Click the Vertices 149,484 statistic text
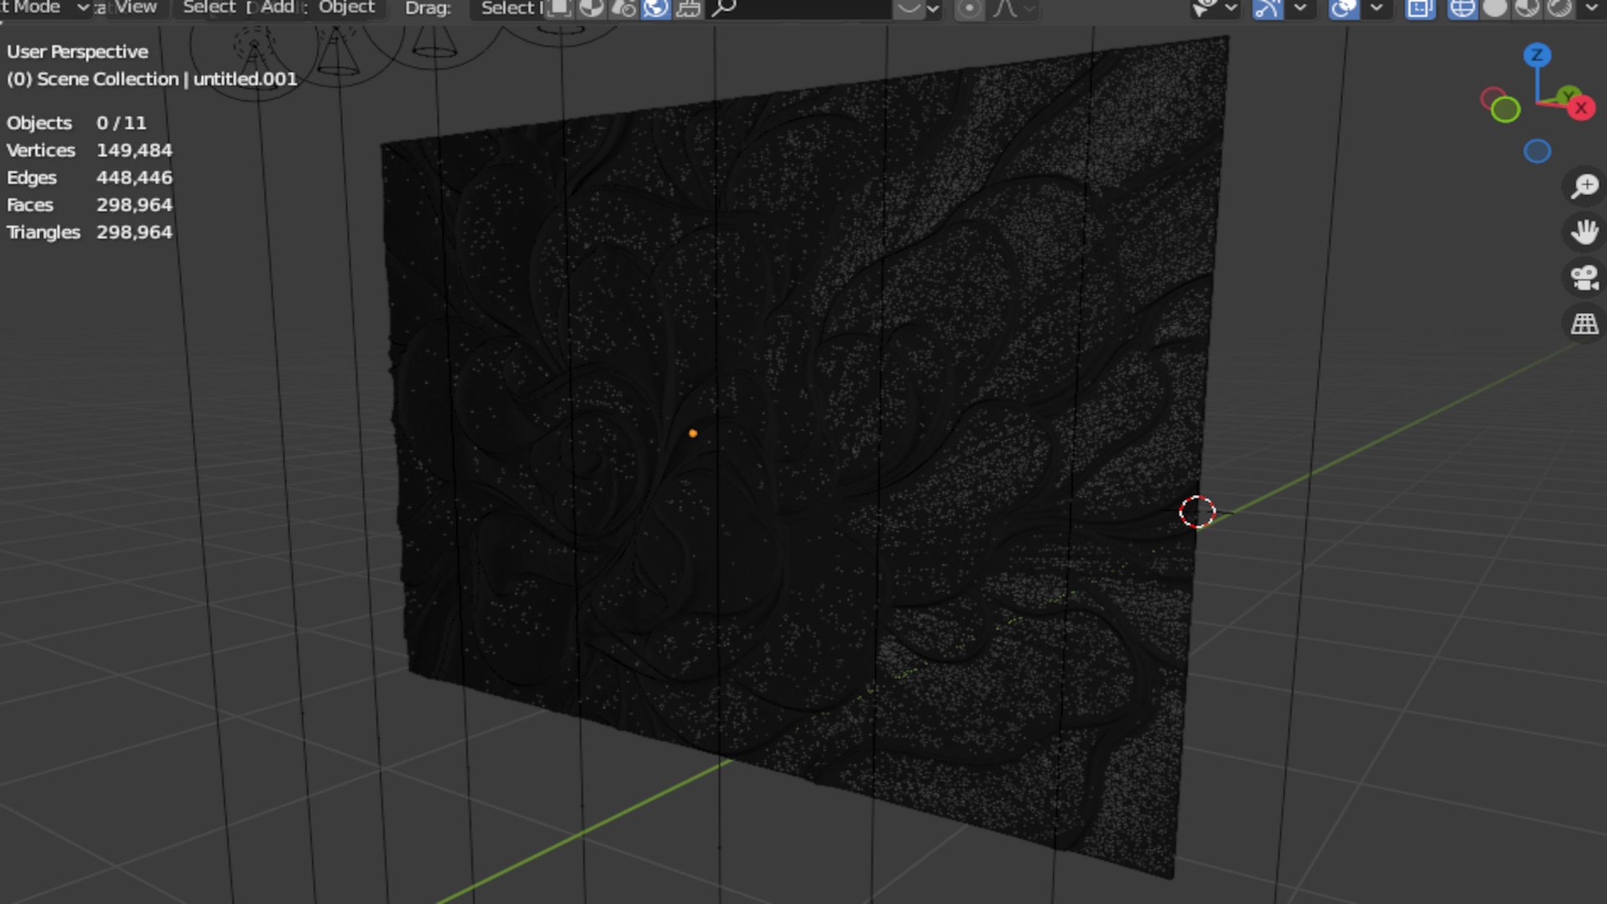This screenshot has width=1607, height=904. pyautogui.click(x=90, y=150)
